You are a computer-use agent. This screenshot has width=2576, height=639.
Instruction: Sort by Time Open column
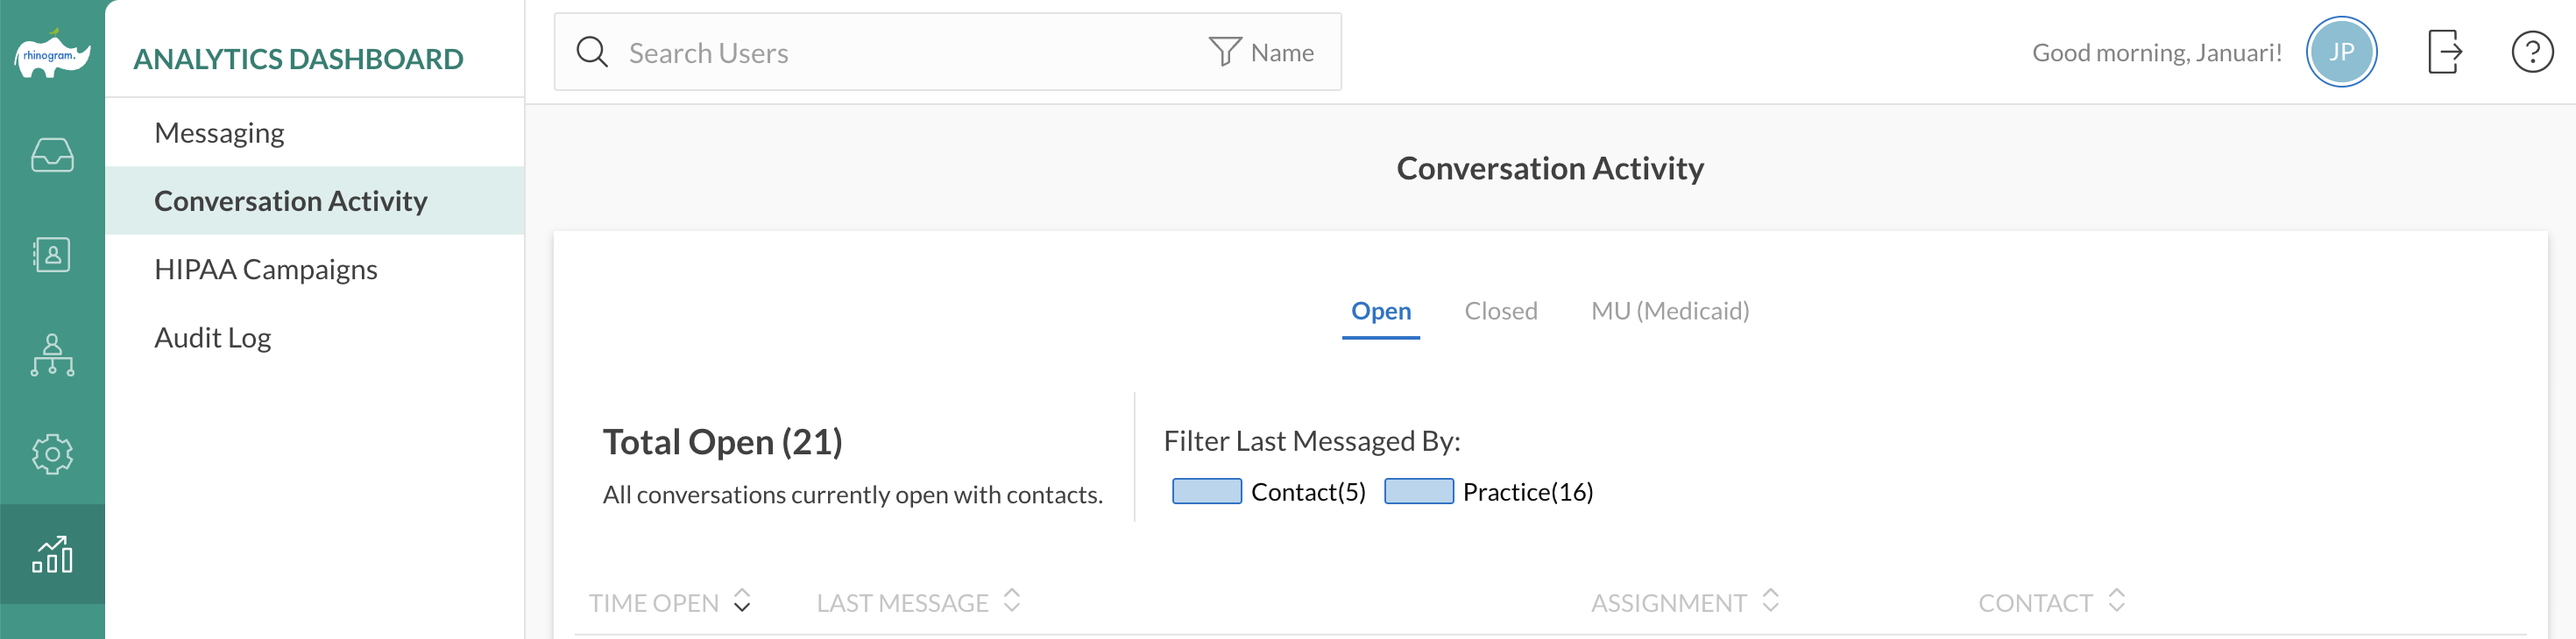click(741, 601)
